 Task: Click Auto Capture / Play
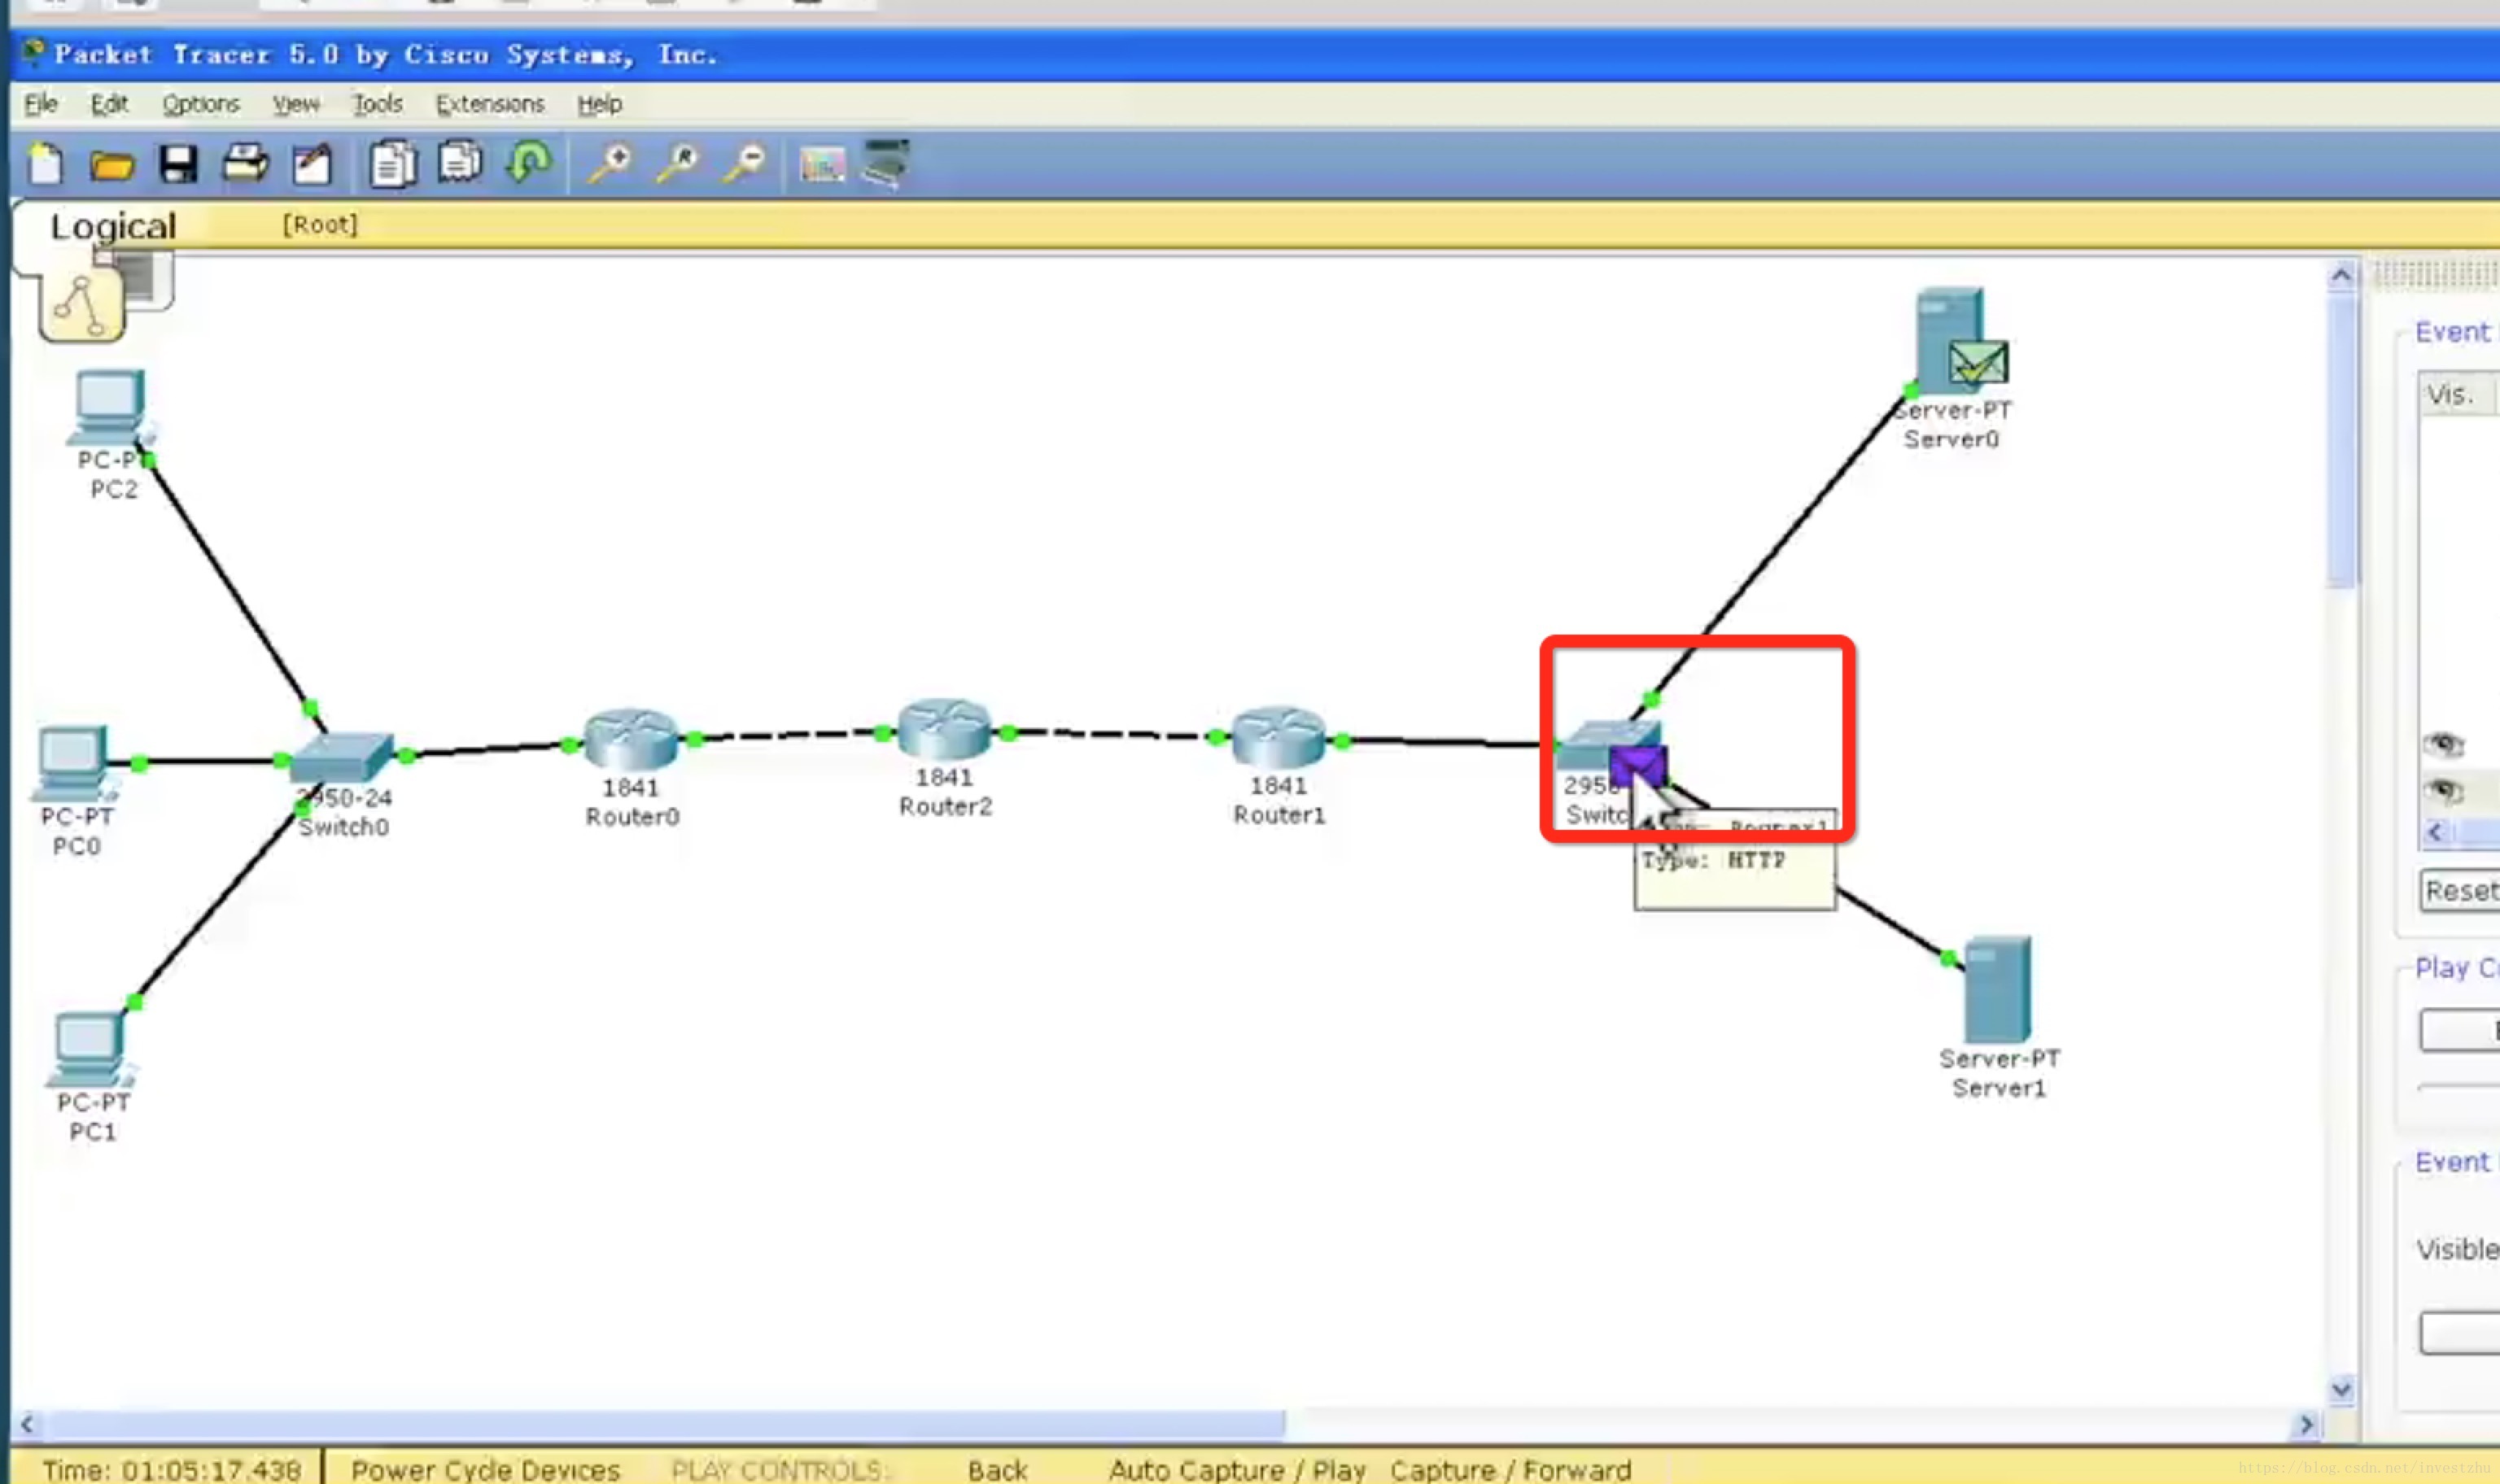[1237, 1469]
